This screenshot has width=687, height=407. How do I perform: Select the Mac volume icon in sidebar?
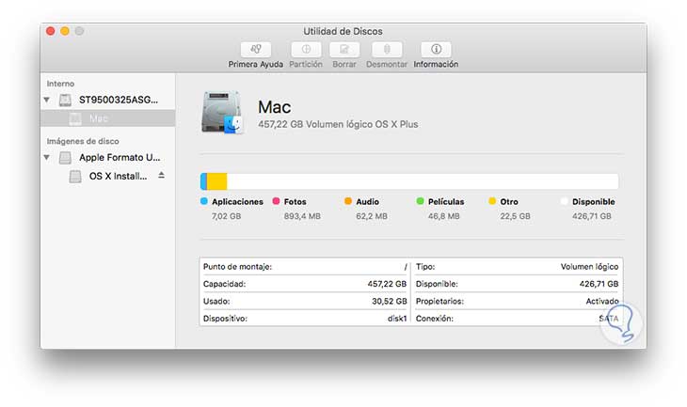click(75, 118)
